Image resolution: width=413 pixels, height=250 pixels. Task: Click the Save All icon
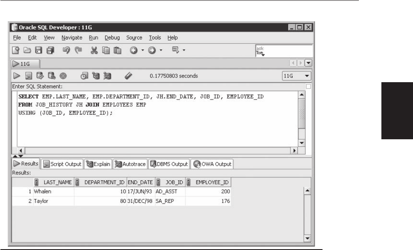pos(50,50)
